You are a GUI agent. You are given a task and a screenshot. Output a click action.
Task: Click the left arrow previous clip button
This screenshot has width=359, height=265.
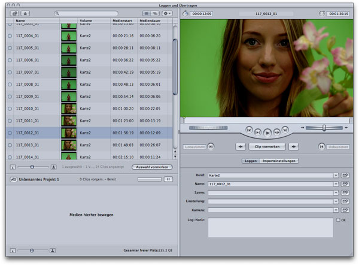click(241, 147)
